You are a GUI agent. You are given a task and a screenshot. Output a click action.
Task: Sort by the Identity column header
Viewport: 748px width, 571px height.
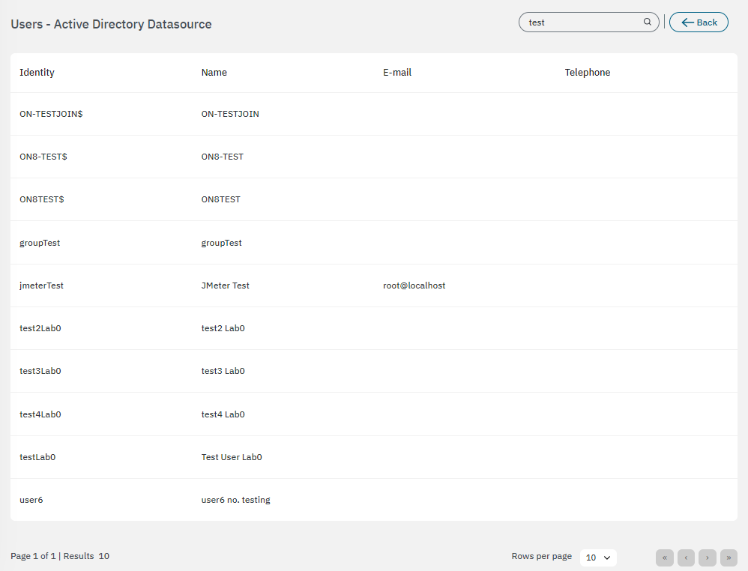click(x=37, y=73)
